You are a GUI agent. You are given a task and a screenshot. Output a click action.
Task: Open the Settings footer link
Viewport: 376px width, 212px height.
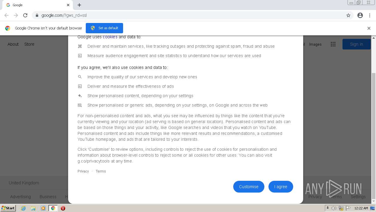[x=358, y=197]
